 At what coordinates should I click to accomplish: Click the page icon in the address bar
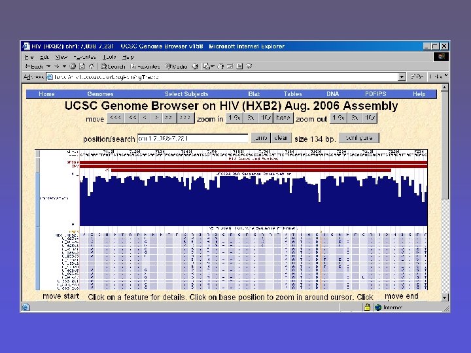(x=50, y=77)
